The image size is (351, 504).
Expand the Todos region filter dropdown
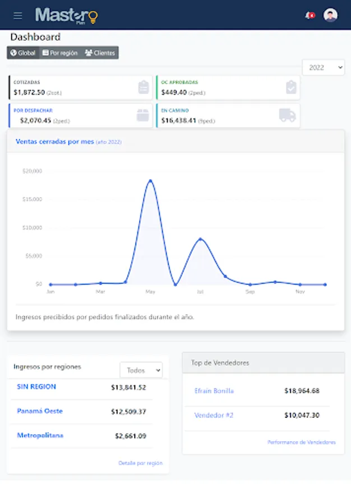point(141,370)
